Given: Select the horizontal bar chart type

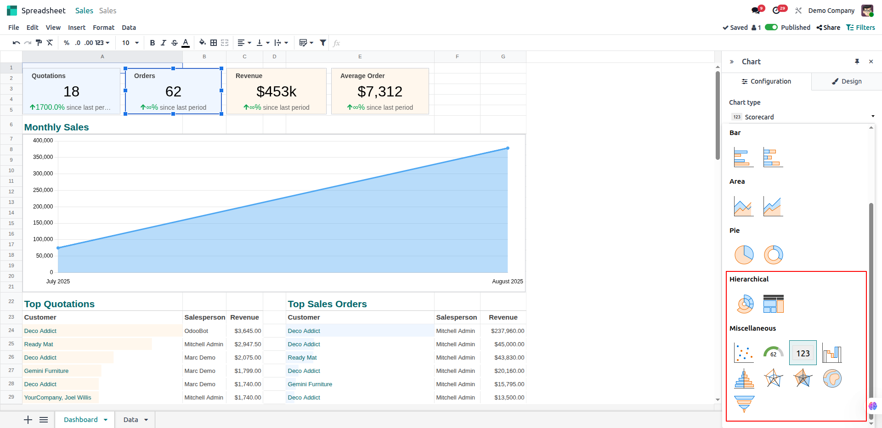Looking at the screenshot, I should (x=744, y=157).
